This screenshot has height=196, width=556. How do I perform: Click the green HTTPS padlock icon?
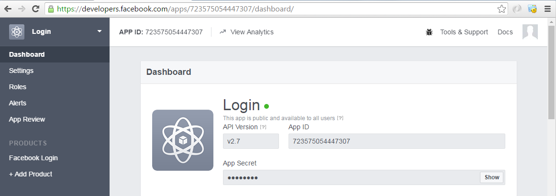click(51, 9)
